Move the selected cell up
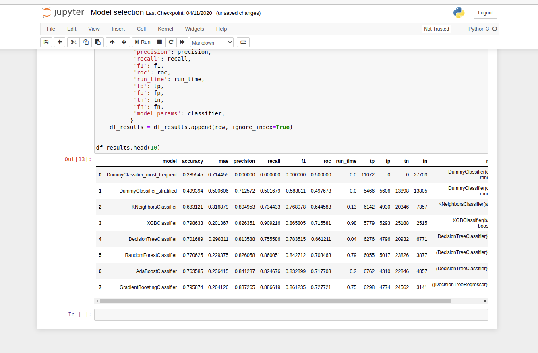Viewport: 538px width, 353px height. [112, 42]
